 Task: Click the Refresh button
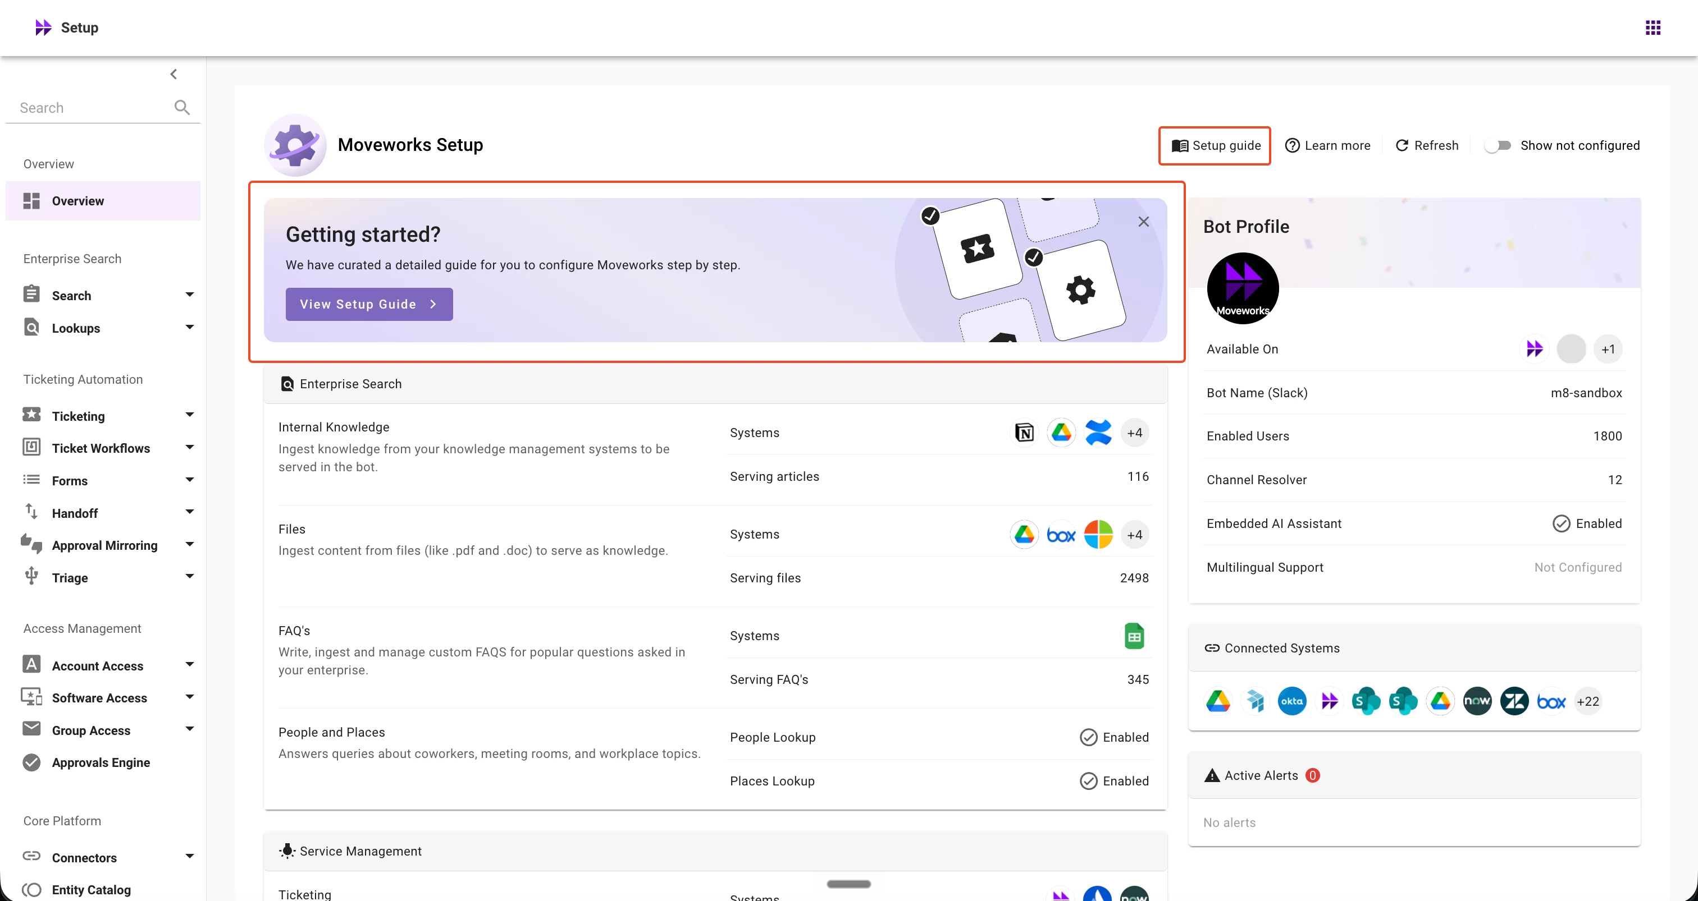click(x=1427, y=145)
